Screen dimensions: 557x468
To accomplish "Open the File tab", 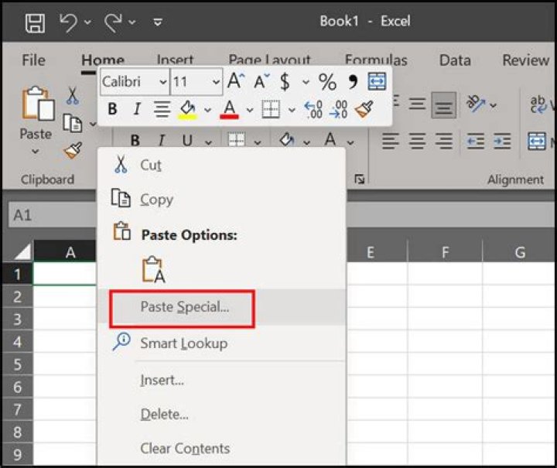I will point(34,60).
